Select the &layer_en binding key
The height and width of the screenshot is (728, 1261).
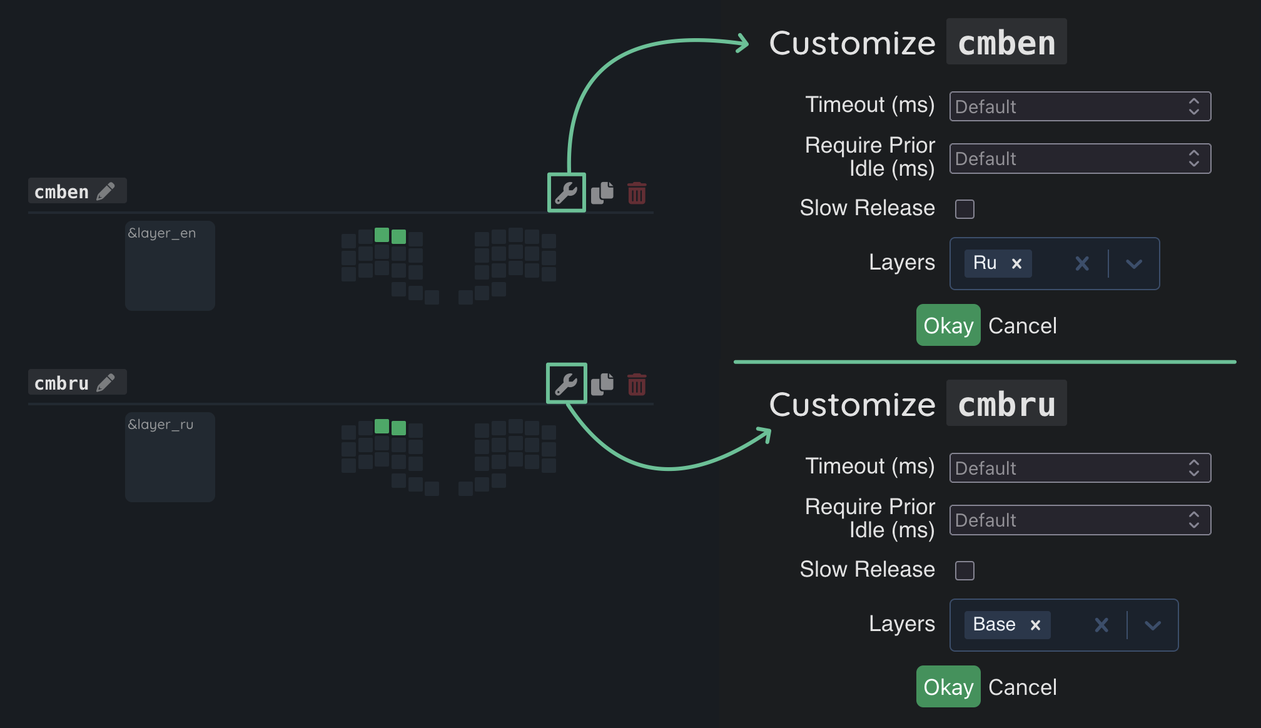click(170, 266)
